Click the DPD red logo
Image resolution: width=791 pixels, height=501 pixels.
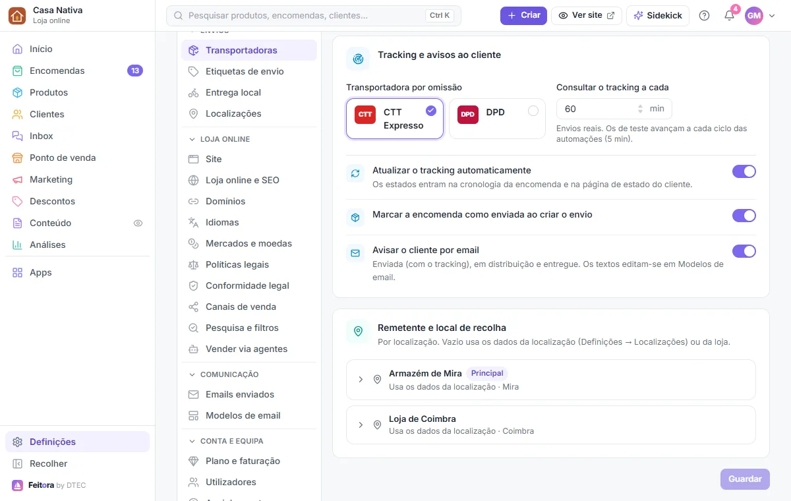[x=468, y=114]
